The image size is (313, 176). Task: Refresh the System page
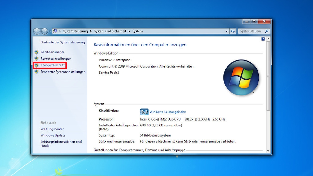tap(233, 31)
